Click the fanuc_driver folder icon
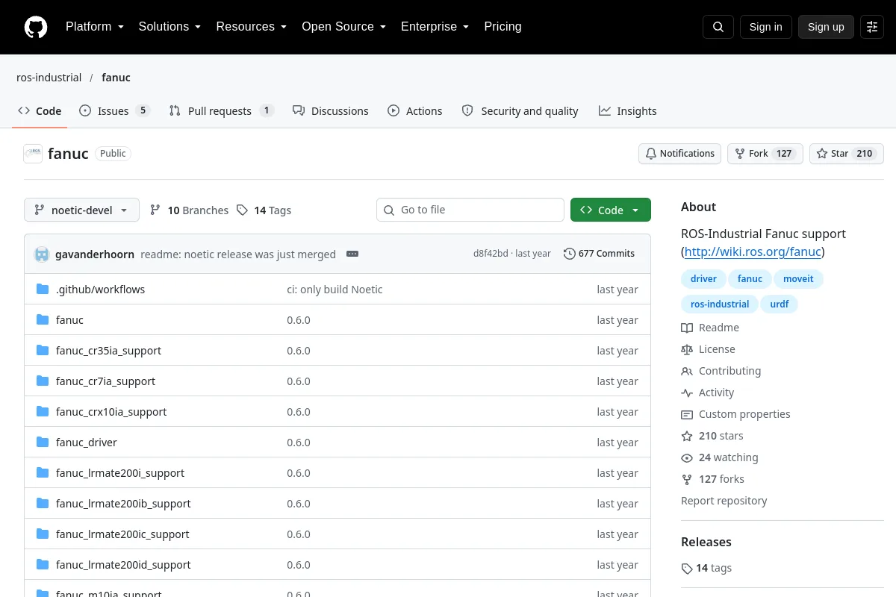This screenshot has height=597, width=896. (43, 443)
